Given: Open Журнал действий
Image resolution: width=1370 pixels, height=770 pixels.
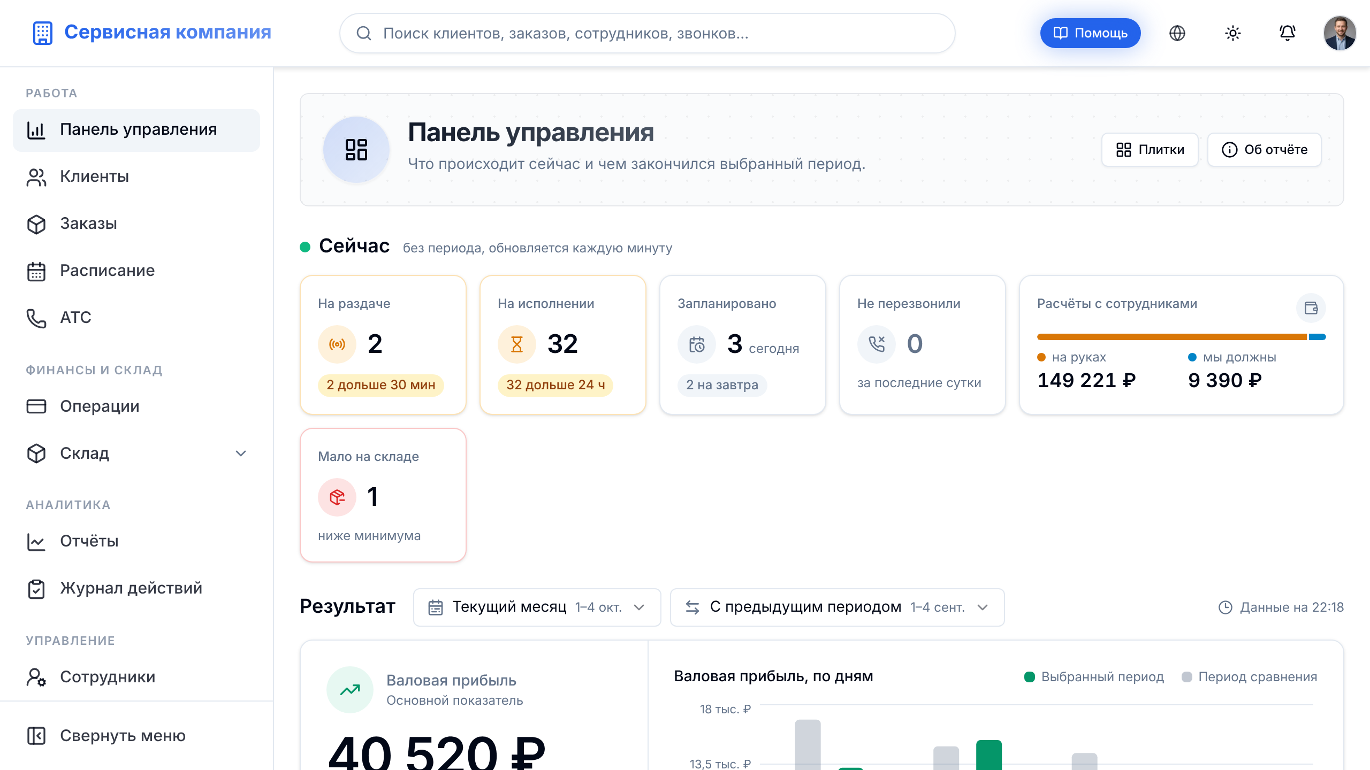Looking at the screenshot, I should pyautogui.click(x=136, y=588).
